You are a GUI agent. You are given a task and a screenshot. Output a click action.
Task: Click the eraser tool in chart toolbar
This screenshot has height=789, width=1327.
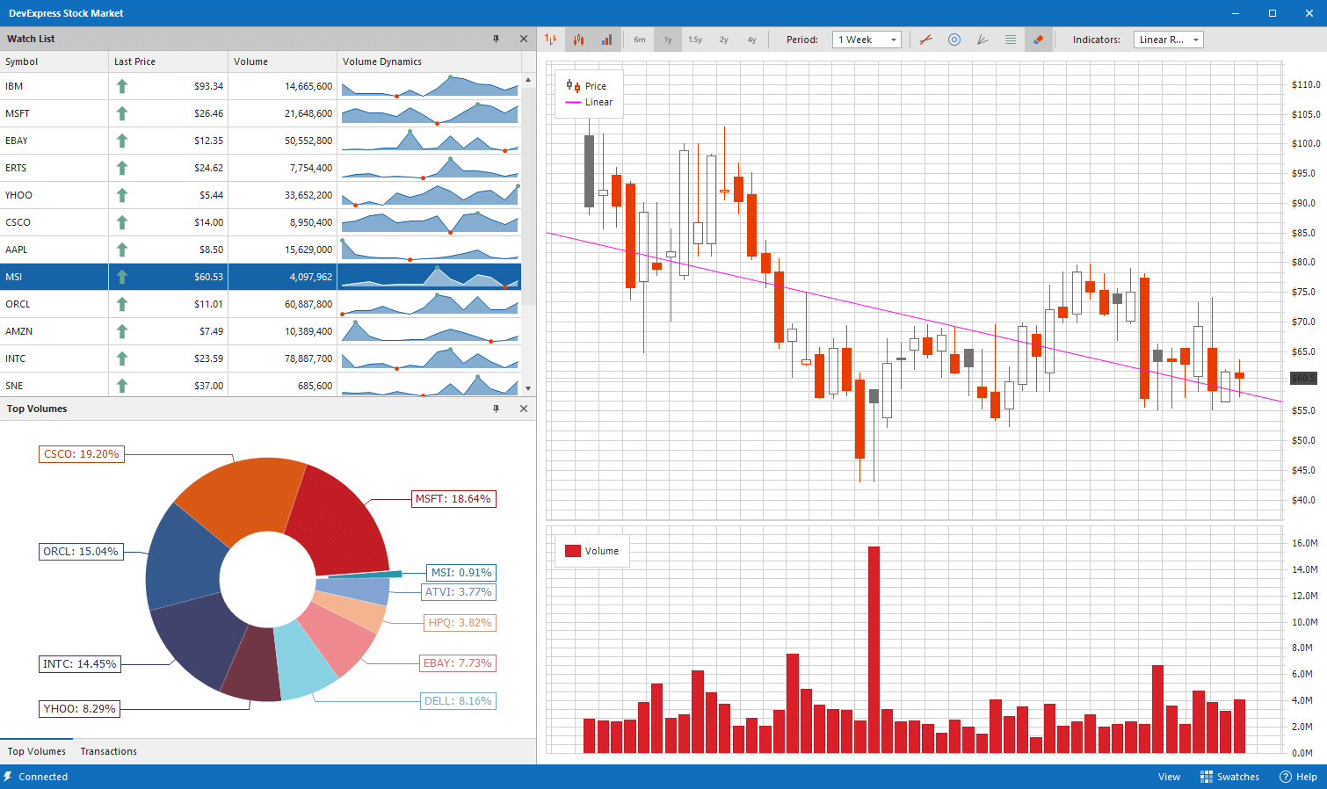(x=1038, y=40)
